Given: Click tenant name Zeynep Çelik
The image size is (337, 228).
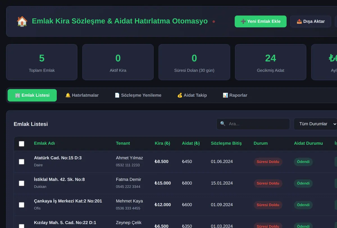Looking at the screenshot, I should click(129, 223).
